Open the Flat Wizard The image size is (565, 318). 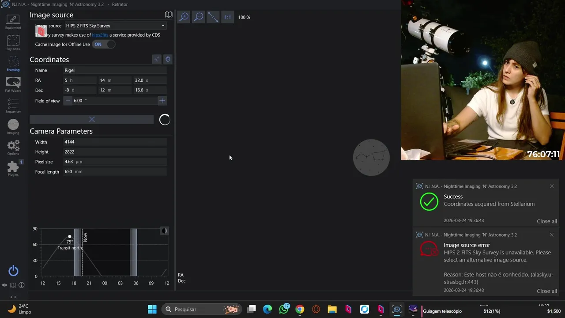coord(13,85)
